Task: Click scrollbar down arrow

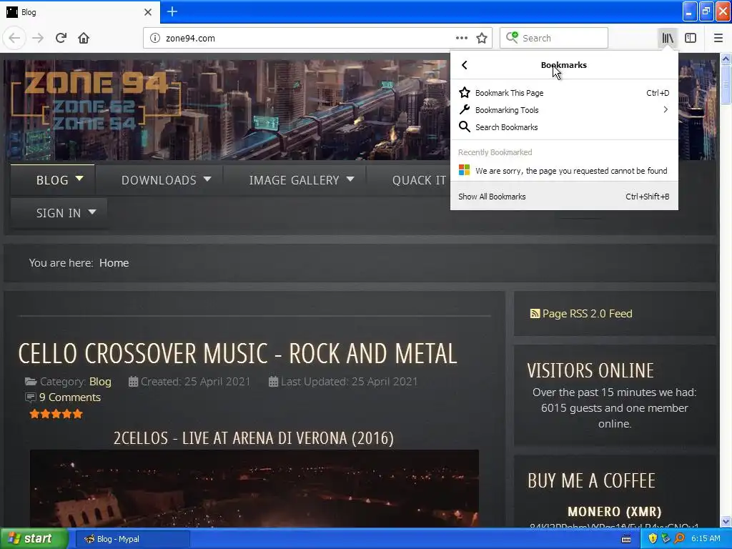Action: [x=726, y=521]
